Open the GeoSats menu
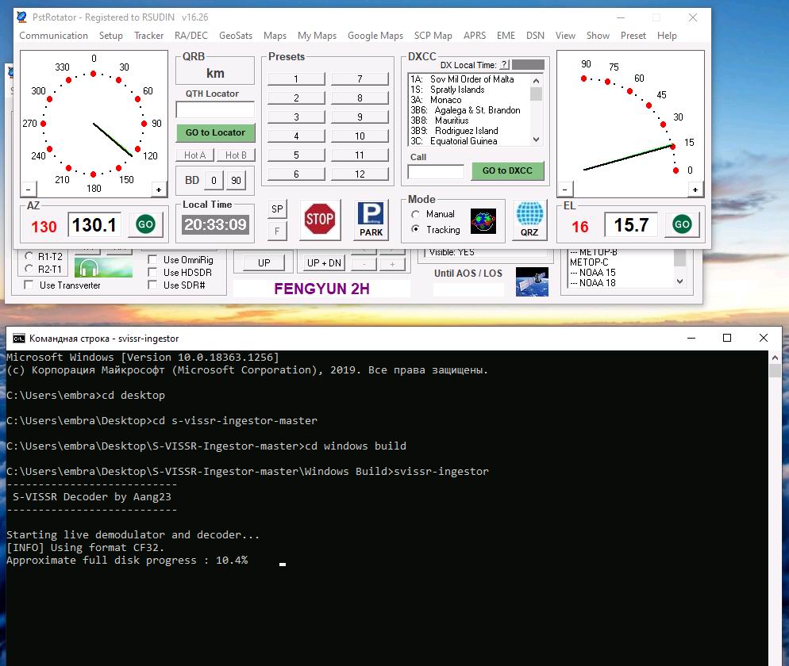This screenshot has height=666, width=789. (236, 36)
